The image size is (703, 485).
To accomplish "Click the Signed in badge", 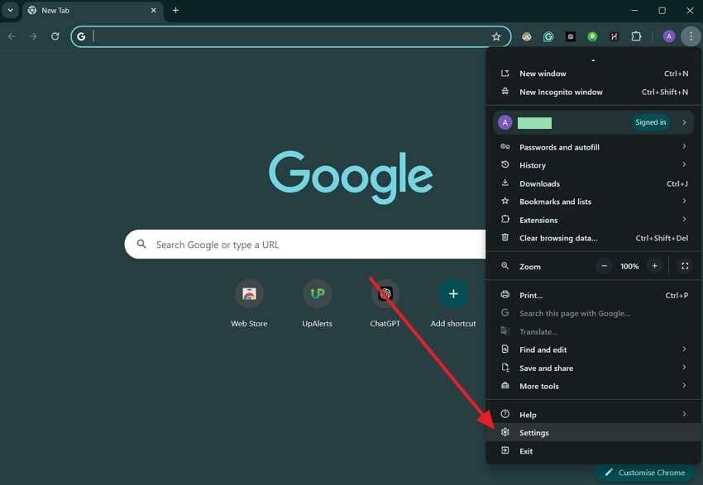I will [650, 122].
